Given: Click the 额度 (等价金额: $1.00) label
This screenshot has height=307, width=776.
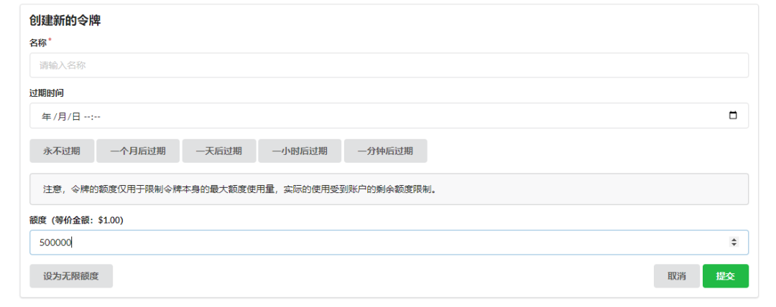Looking at the screenshot, I should point(76,220).
